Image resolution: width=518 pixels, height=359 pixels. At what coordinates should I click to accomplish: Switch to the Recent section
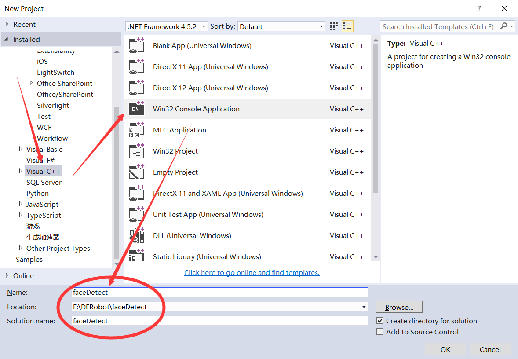(x=24, y=24)
